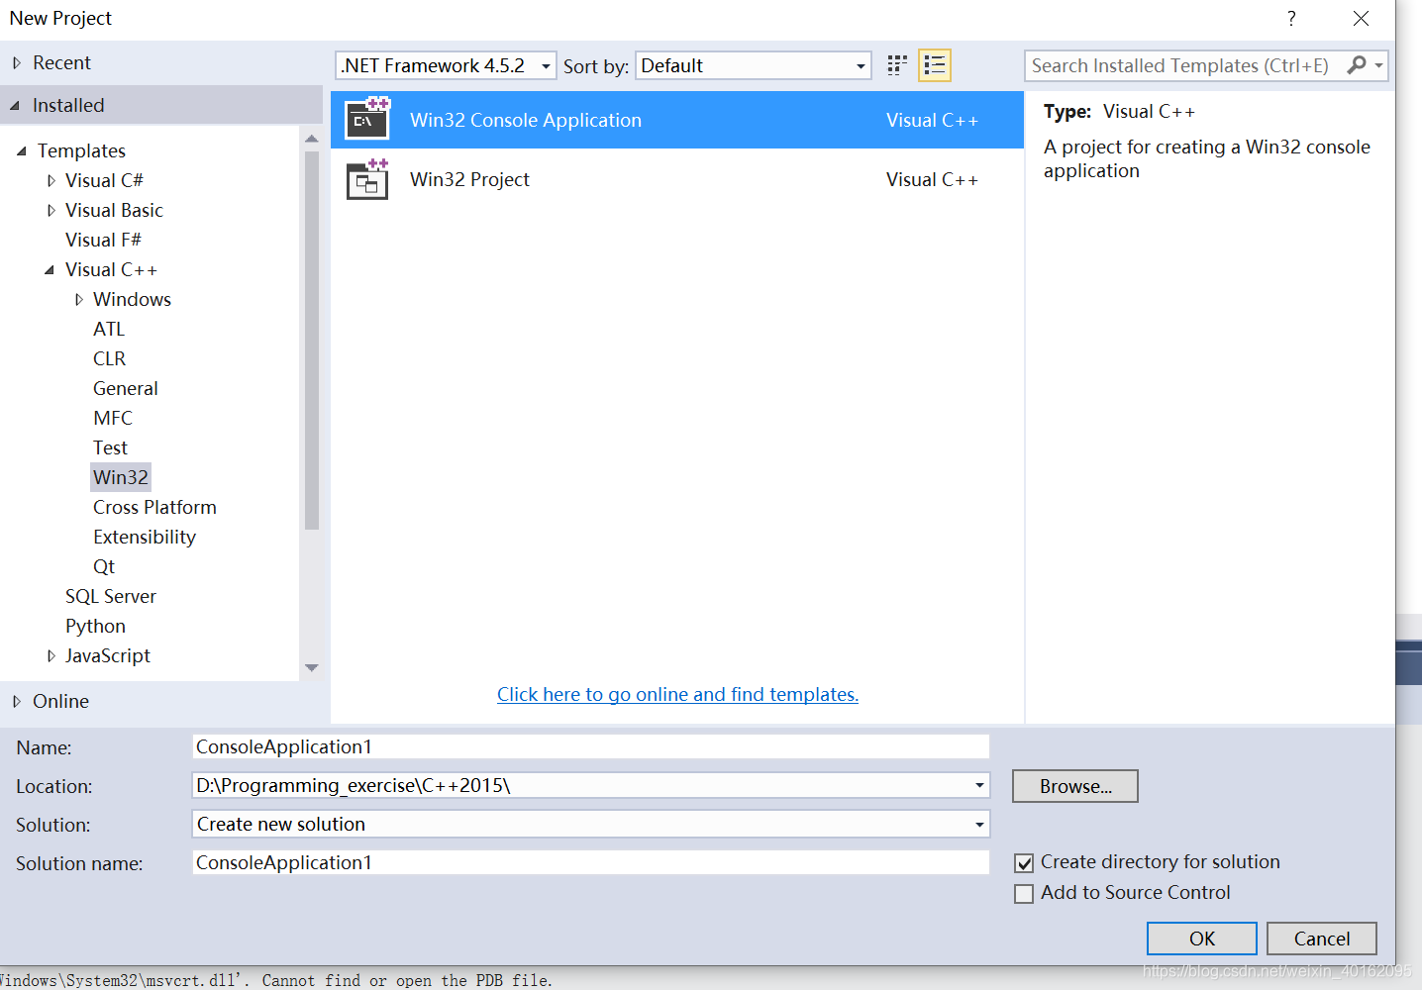Close the New Project dialog
Image resolution: width=1422 pixels, height=990 pixels.
1361,19
